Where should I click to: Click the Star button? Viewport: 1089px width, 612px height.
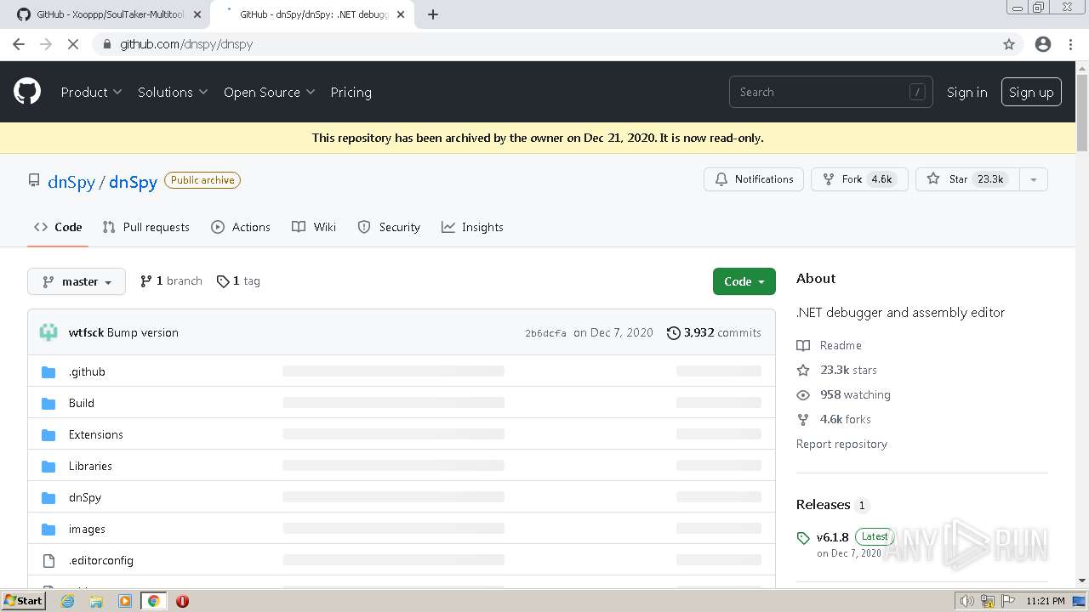tap(967, 179)
